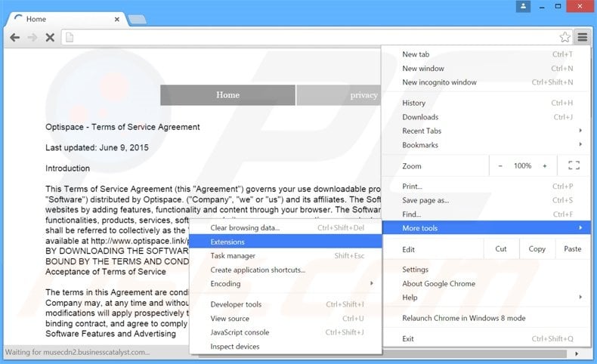Click the forward navigation arrow

(x=32, y=37)
